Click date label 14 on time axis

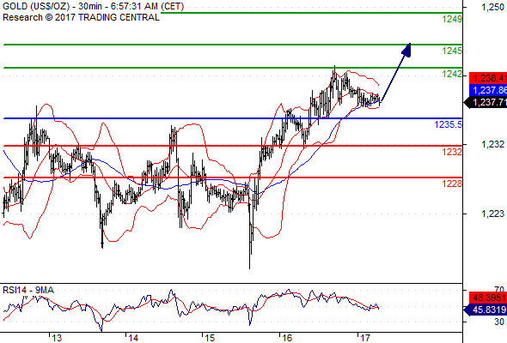pos(133,338)
